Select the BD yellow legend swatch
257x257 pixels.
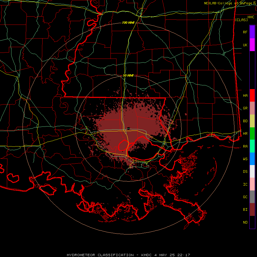[x=252, y=121]
